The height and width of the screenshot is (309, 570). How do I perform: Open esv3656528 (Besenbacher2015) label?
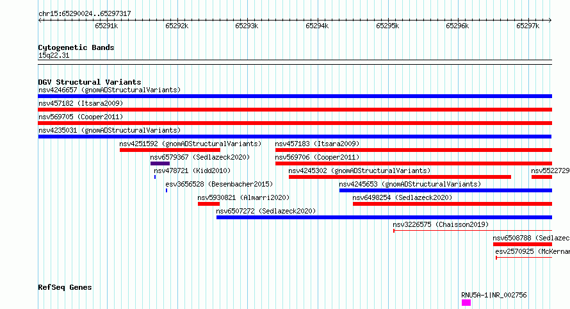(219, 184)
